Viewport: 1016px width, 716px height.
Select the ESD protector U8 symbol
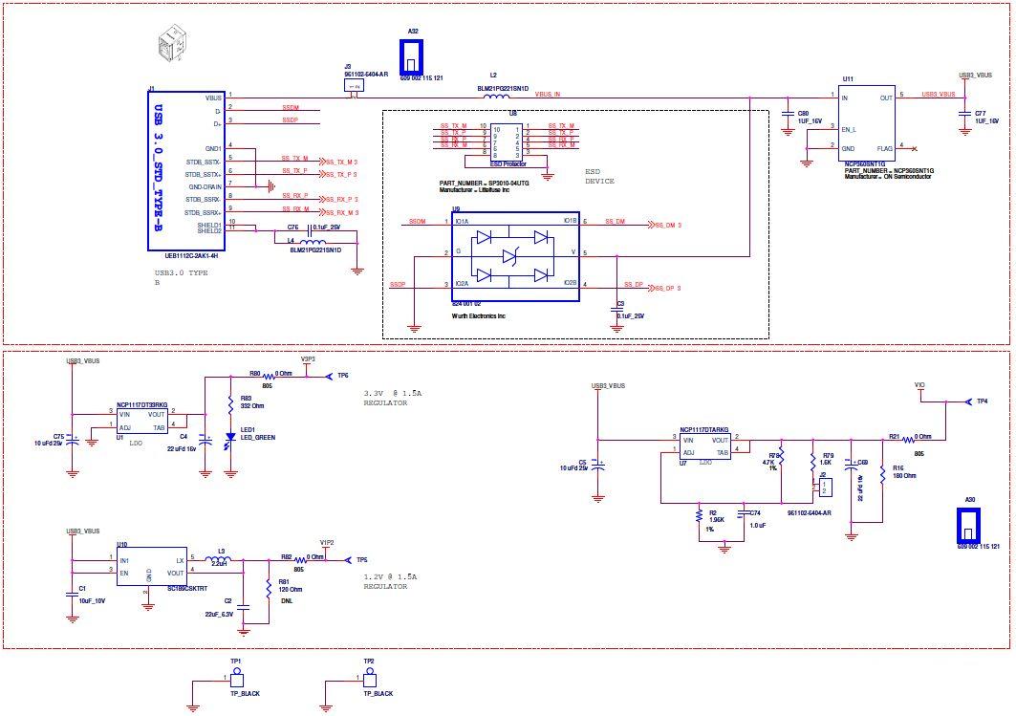[x=507, y=143]
